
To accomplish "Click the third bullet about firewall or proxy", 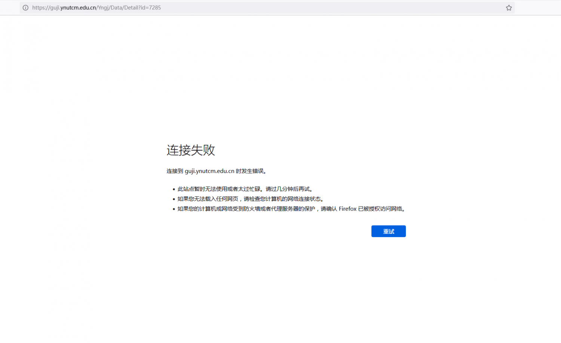I will point(292,209).
